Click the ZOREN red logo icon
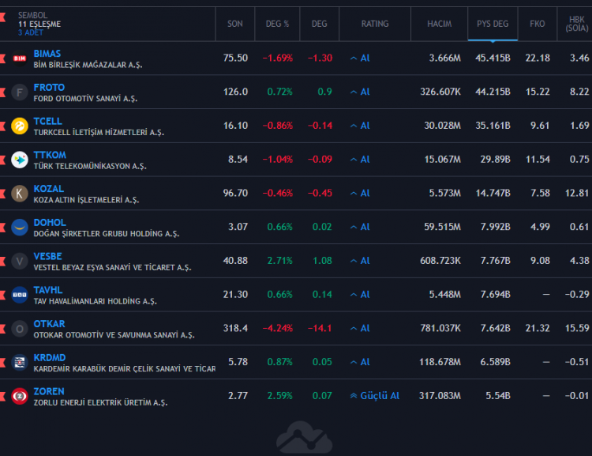 20,396
